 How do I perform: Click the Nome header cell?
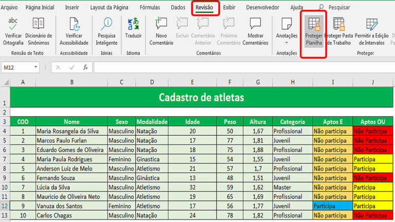72,122
